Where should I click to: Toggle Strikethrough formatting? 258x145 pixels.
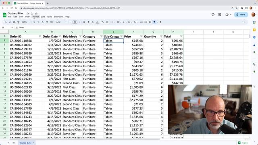coord(93,22)
